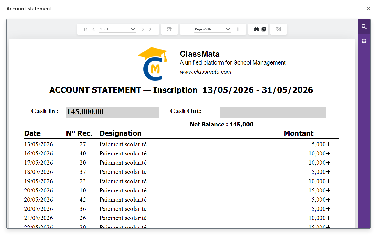This screenshot has width=377, height=236.
Task: Click receipt number 36 on 20/05/2026
Action: coord(83,209)
